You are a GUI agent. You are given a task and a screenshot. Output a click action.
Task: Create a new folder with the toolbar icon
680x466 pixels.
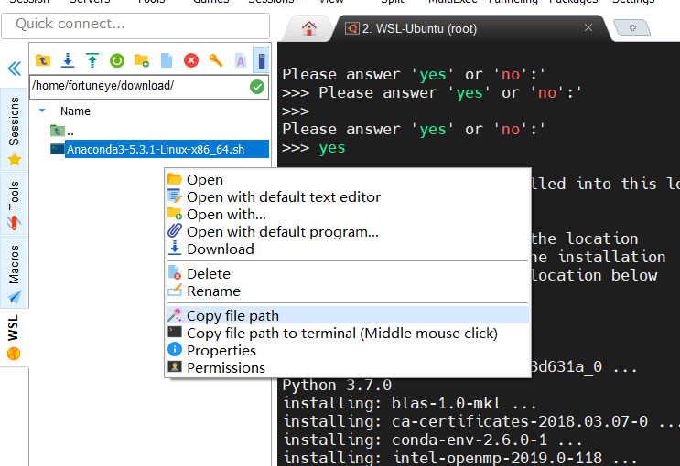(x=141, y=60)
